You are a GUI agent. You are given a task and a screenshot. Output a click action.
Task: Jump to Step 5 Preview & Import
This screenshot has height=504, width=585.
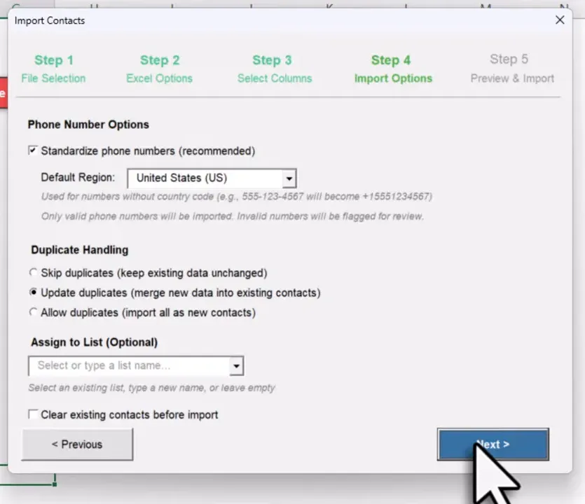pos(511,69)
